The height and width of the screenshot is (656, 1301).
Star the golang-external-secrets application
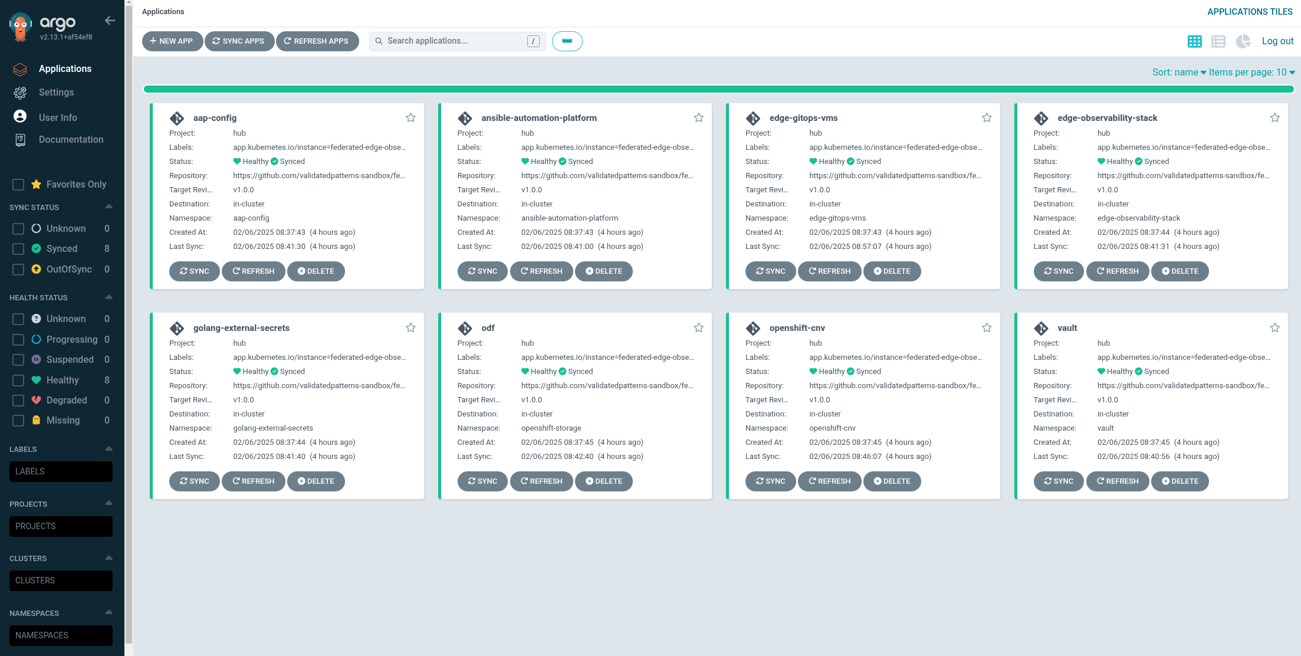coord(410,328)
